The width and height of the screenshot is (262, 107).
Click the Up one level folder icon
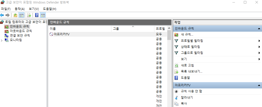point(15,15)
